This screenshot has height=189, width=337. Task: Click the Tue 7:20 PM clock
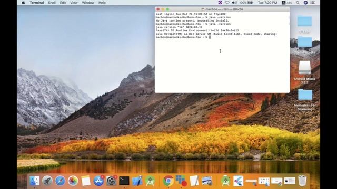click(267, 3)
